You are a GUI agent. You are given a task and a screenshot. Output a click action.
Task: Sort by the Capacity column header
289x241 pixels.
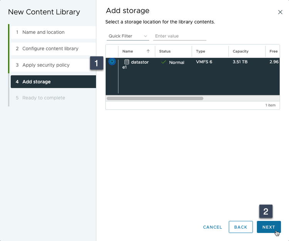coord(240,51)
